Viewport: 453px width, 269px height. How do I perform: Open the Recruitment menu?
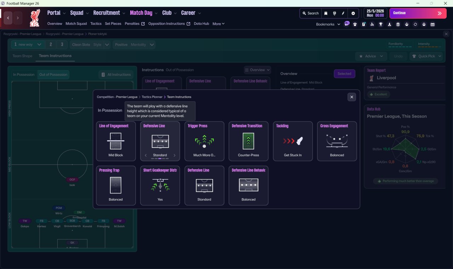pos(109,13)
